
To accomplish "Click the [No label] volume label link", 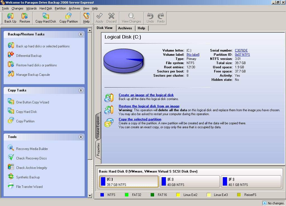I will (x=193, y=55).
